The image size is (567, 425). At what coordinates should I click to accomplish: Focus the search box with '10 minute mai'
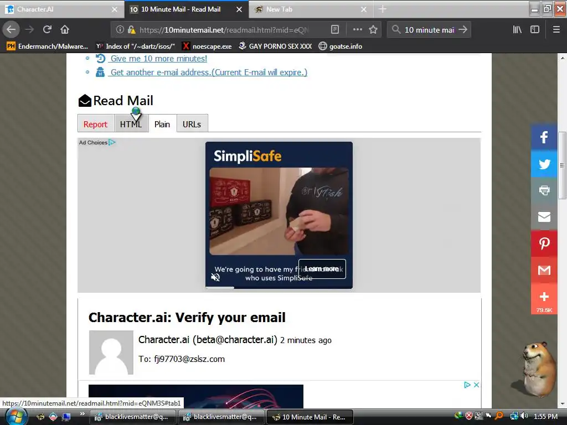point(429,30)
